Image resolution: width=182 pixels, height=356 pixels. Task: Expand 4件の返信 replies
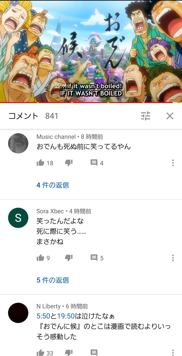point(53,185)
